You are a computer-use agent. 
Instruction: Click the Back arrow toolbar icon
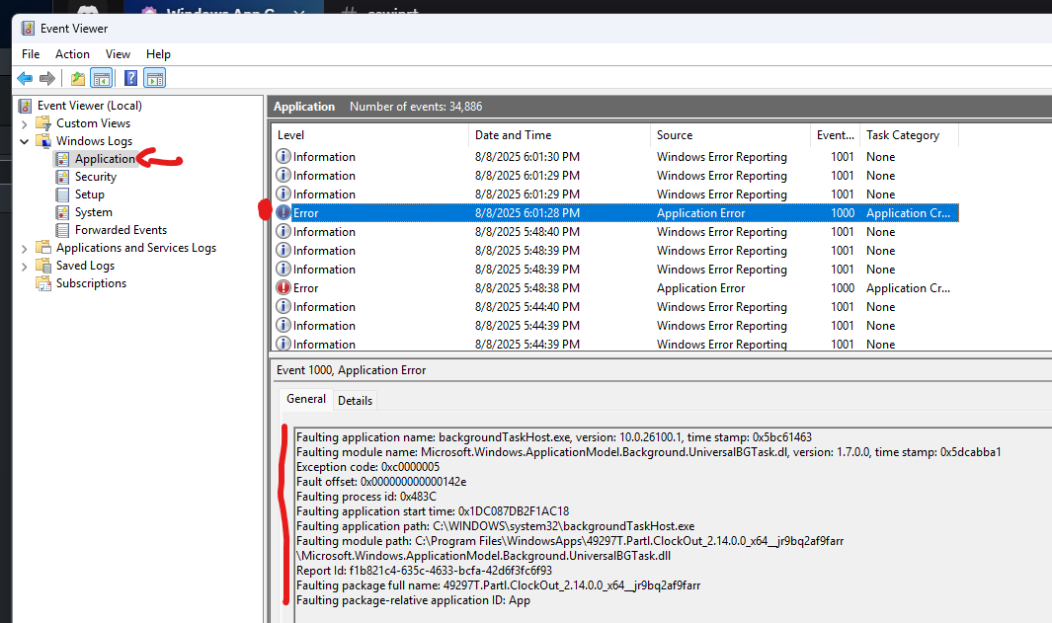25,78
